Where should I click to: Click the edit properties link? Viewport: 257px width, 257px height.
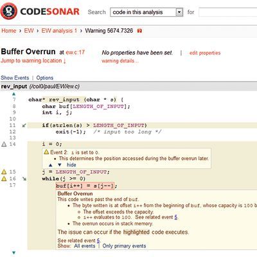(x=205, y=53)
